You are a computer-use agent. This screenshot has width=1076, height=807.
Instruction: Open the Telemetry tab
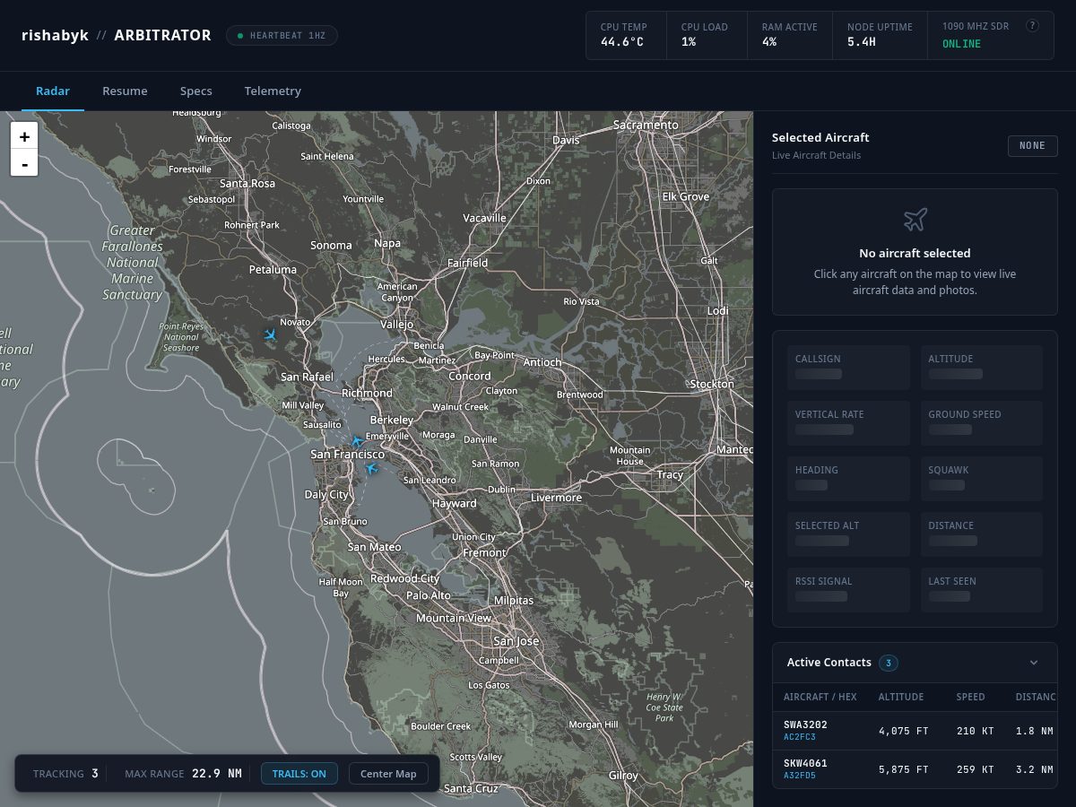coord(273,91)
